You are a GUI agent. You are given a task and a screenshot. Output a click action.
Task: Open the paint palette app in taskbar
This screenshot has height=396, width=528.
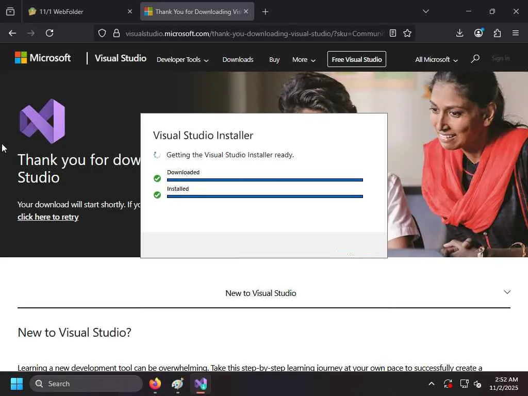(178, 384)
